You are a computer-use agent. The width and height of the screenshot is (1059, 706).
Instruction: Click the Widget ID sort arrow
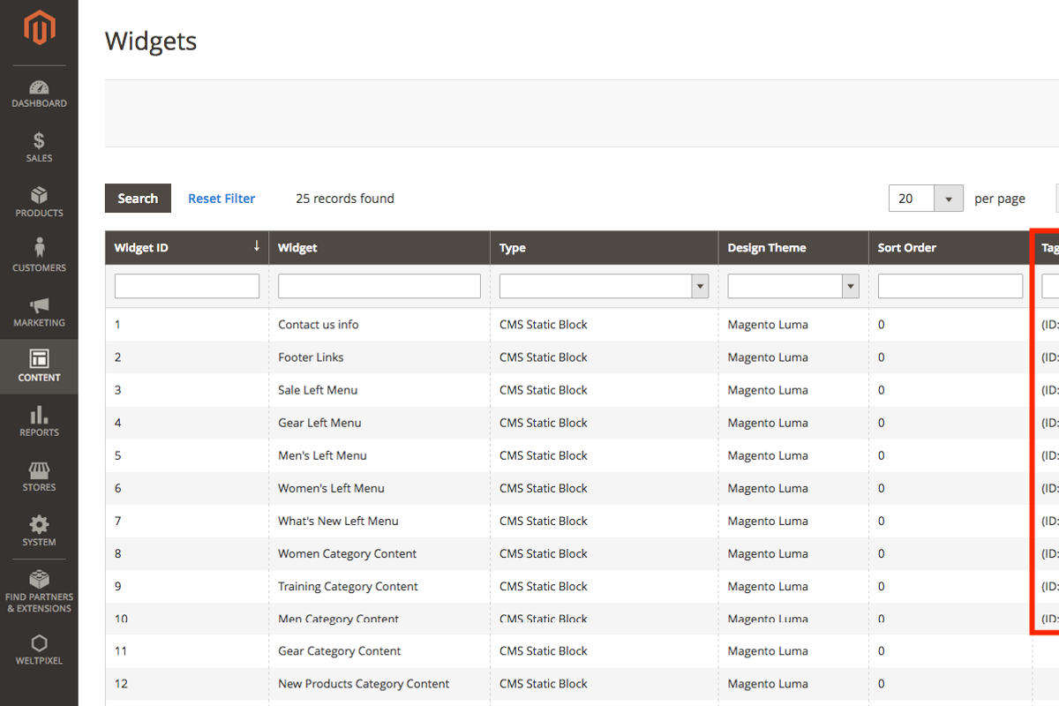pos(257,246)
